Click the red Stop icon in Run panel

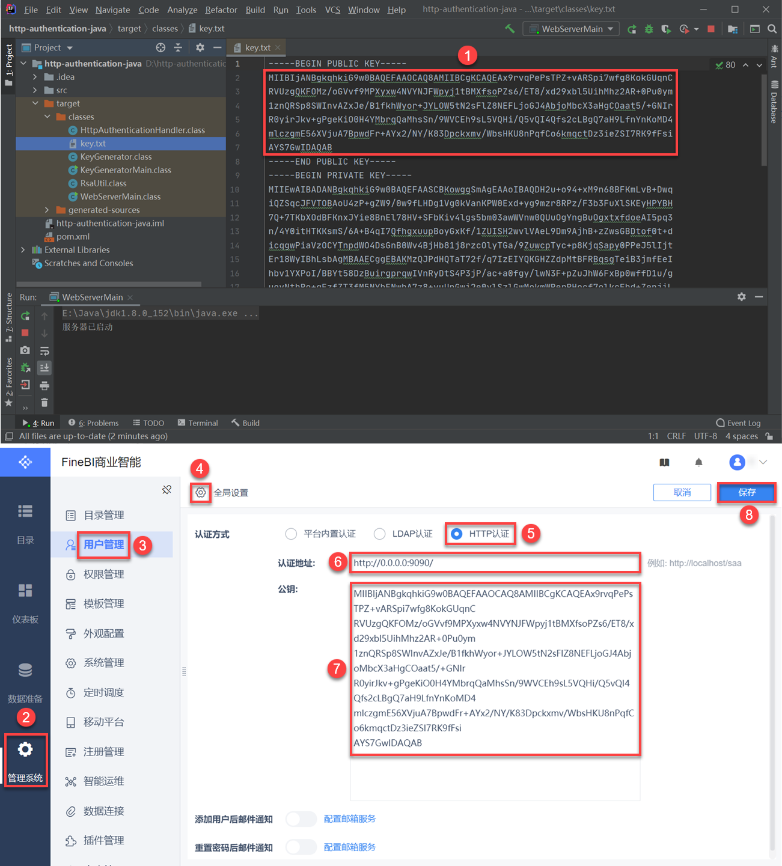tap(25, 332)
